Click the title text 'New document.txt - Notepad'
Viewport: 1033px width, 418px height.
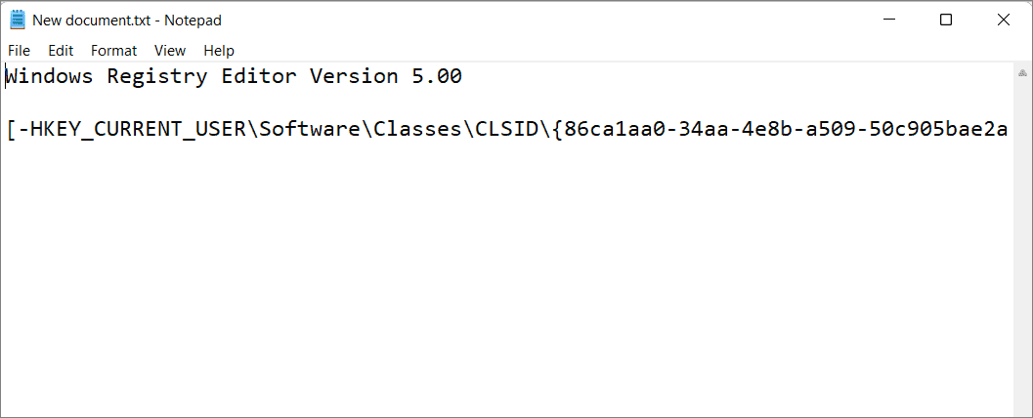tap(127, 21)
